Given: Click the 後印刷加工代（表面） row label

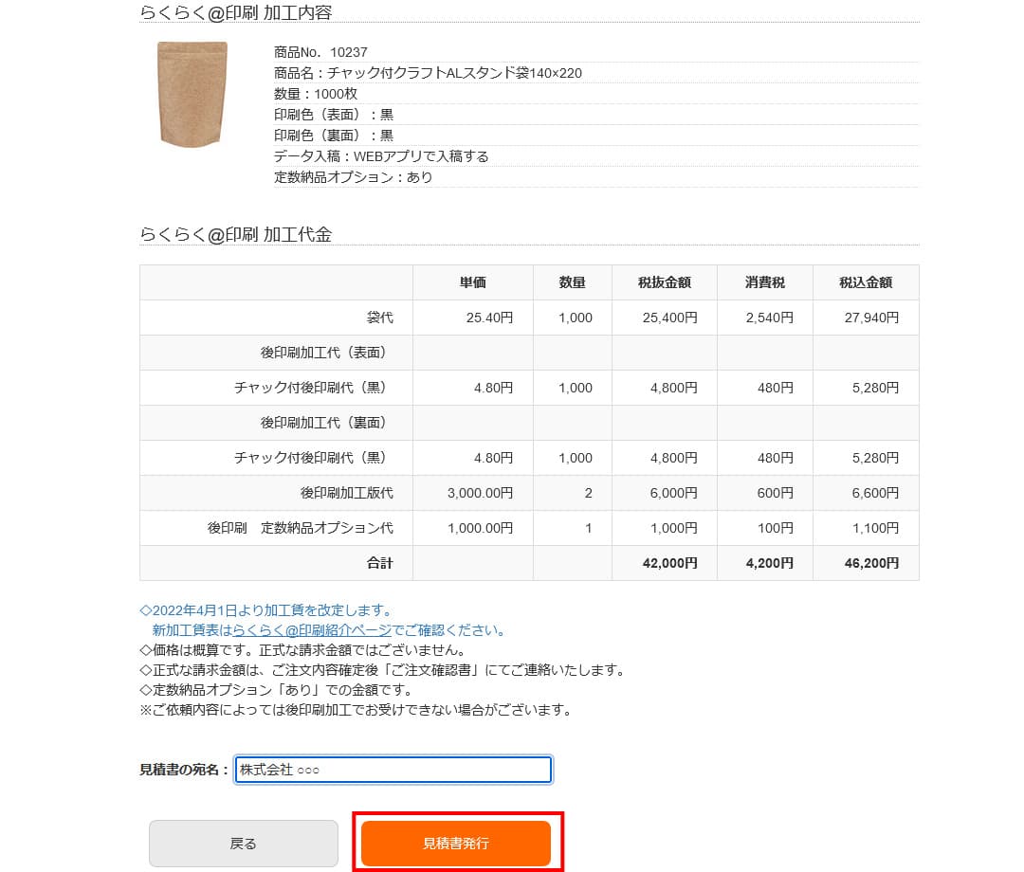Looking at the screenshot, I should 326,354.
